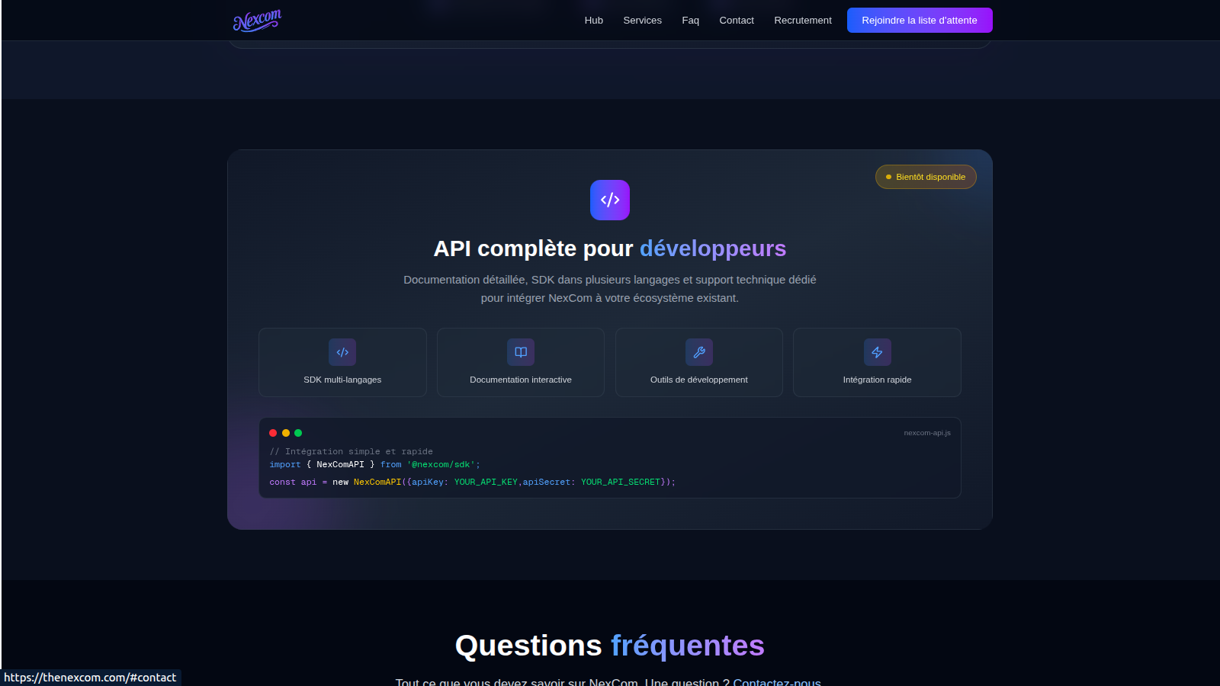Click the NexComAPI import code line
Screen dimensions: 1220x686
click(374, 464)
